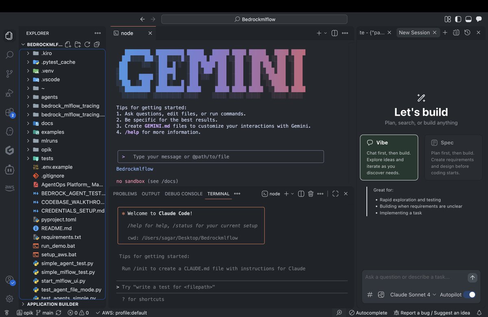This screenshot has width=488, height=317.
Task: Click the Gemini message input box
Action: (221, 156)
